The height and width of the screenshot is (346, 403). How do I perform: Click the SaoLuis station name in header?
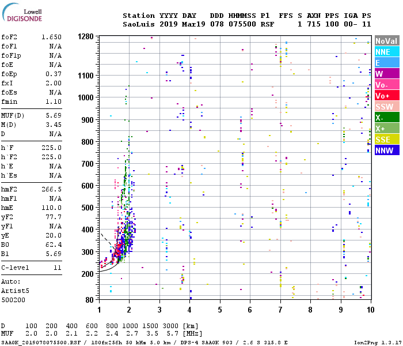(x=138, y=24)
